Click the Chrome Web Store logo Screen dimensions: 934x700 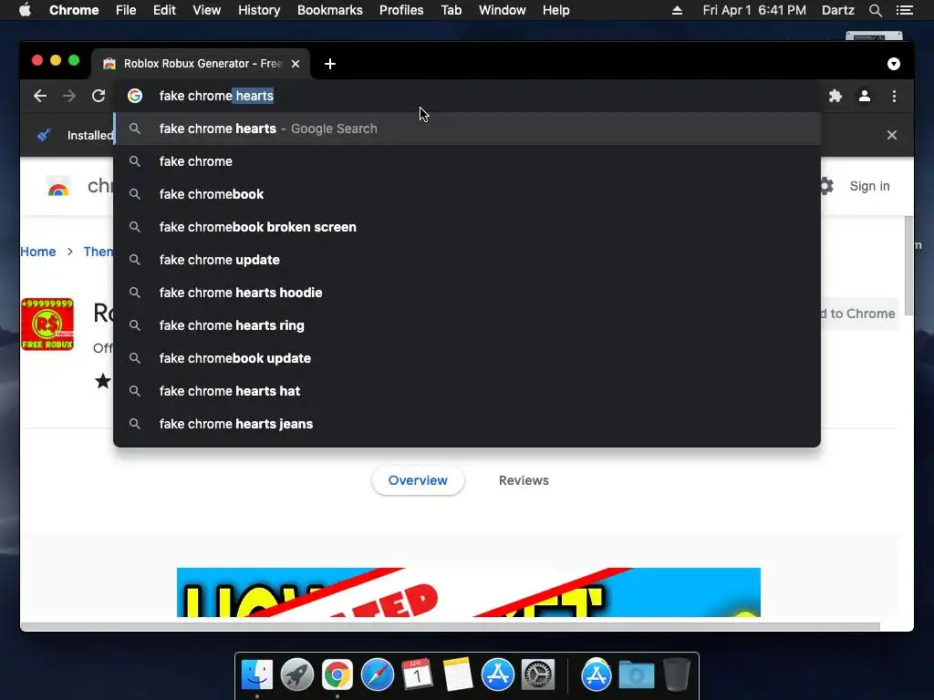(x=58, y=187)
